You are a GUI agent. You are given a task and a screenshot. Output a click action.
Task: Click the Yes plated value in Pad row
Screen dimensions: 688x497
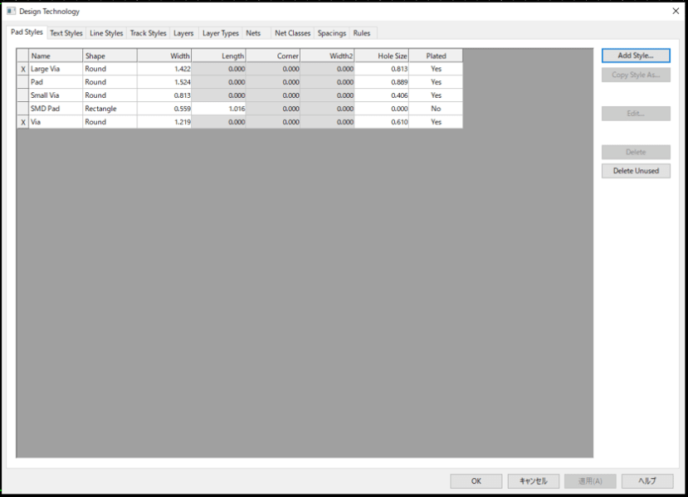[436, 82]
